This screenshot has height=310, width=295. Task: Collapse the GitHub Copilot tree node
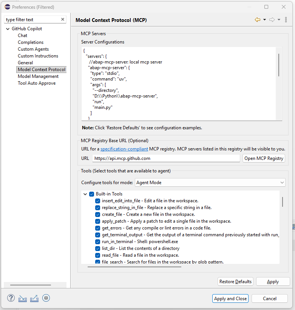tap(8, 29)
